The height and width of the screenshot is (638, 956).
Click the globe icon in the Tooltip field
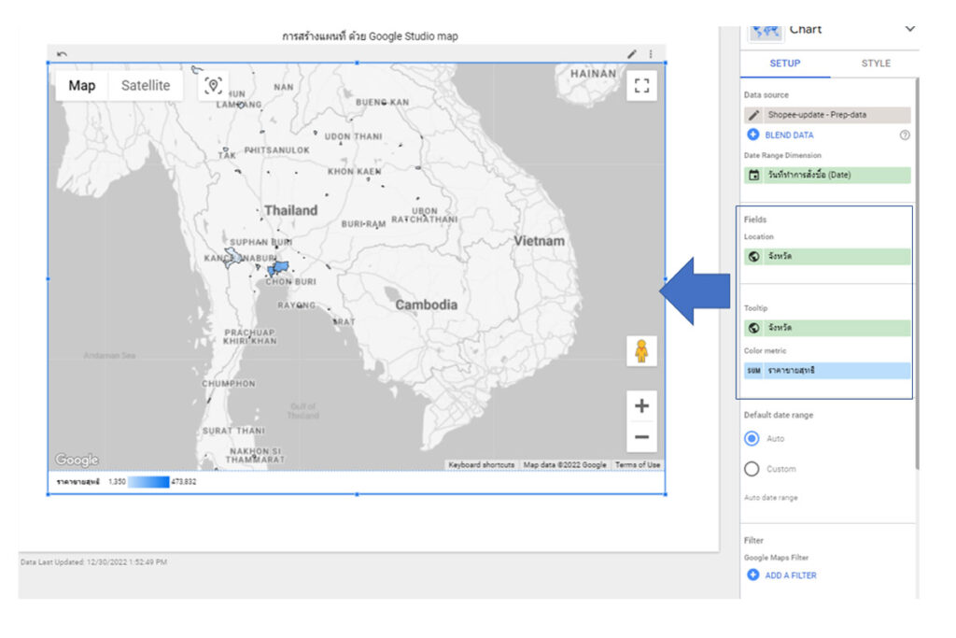tap(754, 328)
